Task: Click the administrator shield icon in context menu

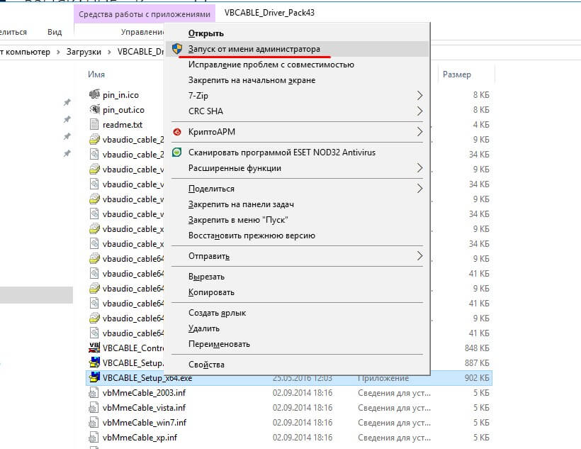Action: 177,49
